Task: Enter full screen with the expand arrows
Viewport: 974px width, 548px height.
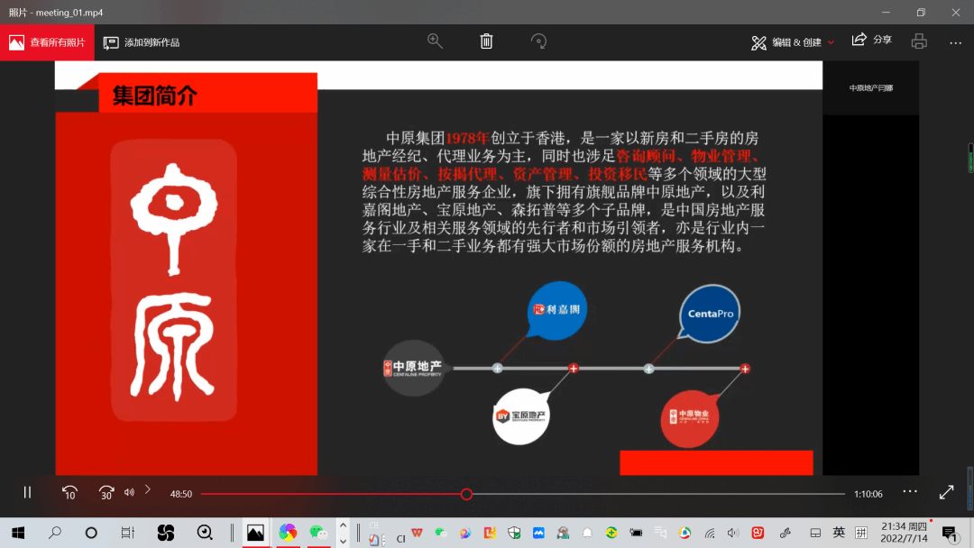Action: pos(946,492)
